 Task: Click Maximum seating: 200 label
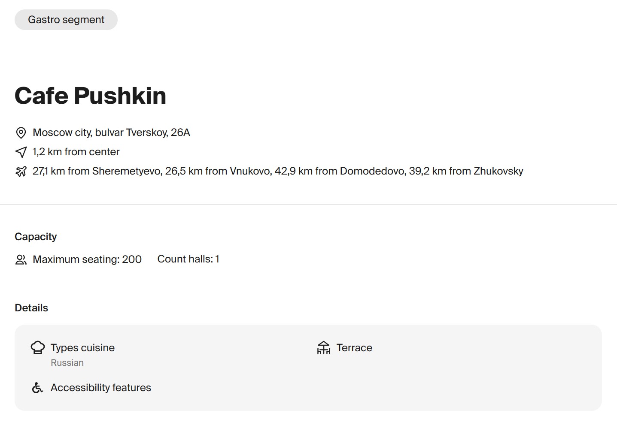[87, 259]
